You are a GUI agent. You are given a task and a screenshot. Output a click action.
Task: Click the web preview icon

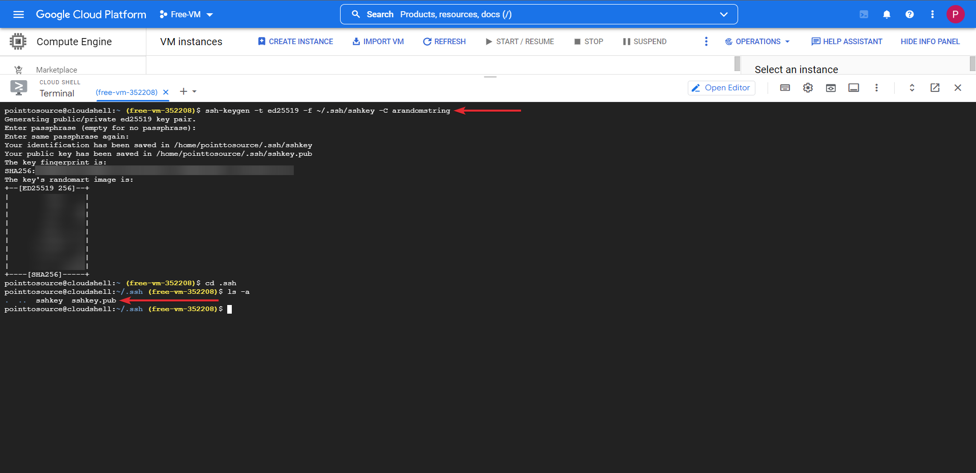click(x=831, y=88)
